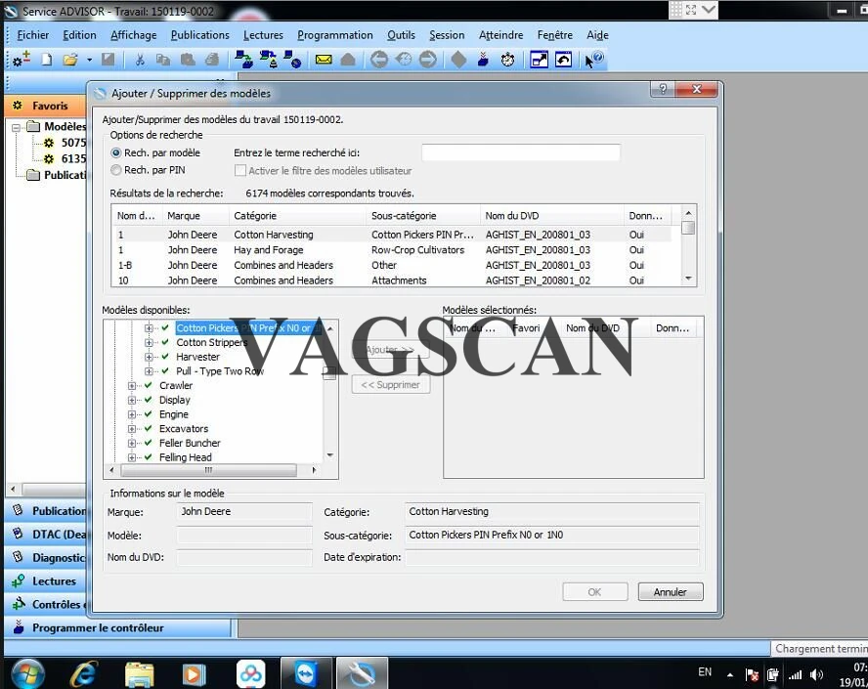Click the available models horizontal scrollbar
The height and width of the screenshot is (689, 868).
(x=208, y=470)
